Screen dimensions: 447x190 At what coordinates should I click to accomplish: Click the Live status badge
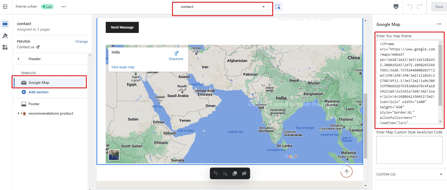pyautogui.click(x=48, y=7)
